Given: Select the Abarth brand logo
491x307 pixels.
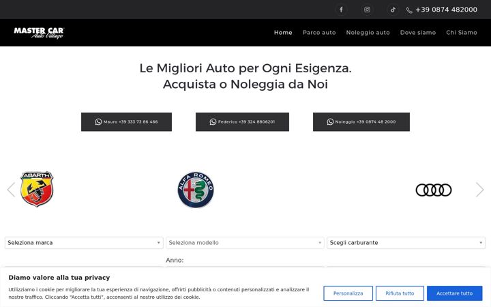Looking at the screenshot, I should click(37, 189).
